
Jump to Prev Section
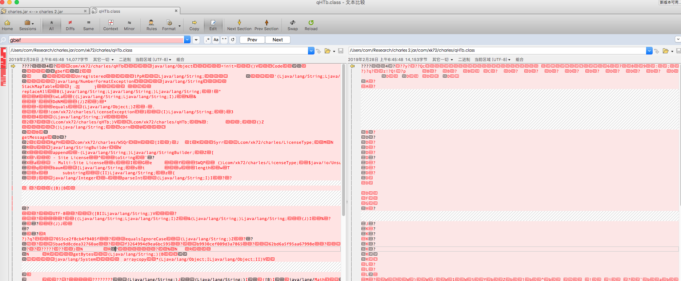click(267, 25)
